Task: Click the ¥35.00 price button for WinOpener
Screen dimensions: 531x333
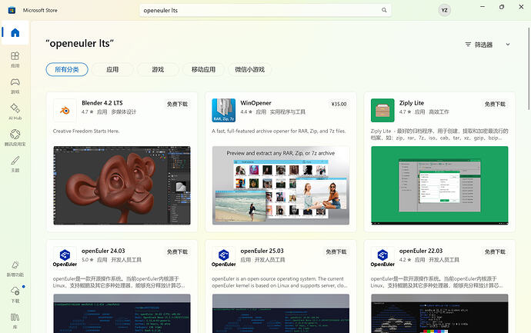Action: coord(339,105)
